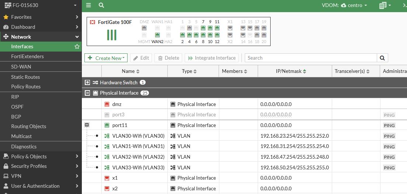Select the x1 interface row

click(244, 178)
